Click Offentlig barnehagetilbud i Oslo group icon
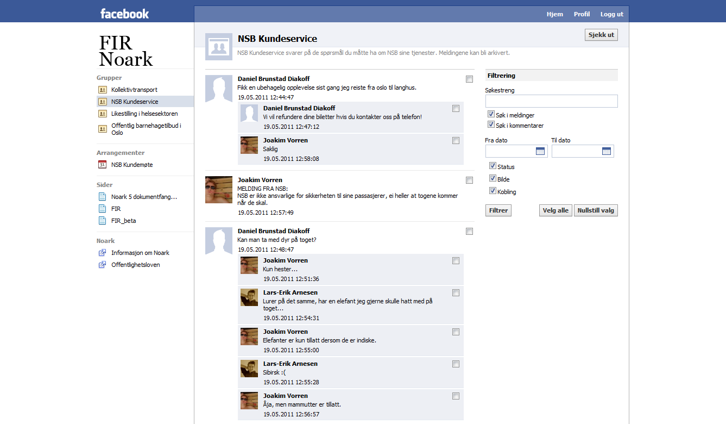The width and height of the screenshot is (726, 424). [x=102, y=129]
